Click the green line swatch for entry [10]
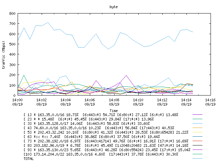 (x=197, y=154)
